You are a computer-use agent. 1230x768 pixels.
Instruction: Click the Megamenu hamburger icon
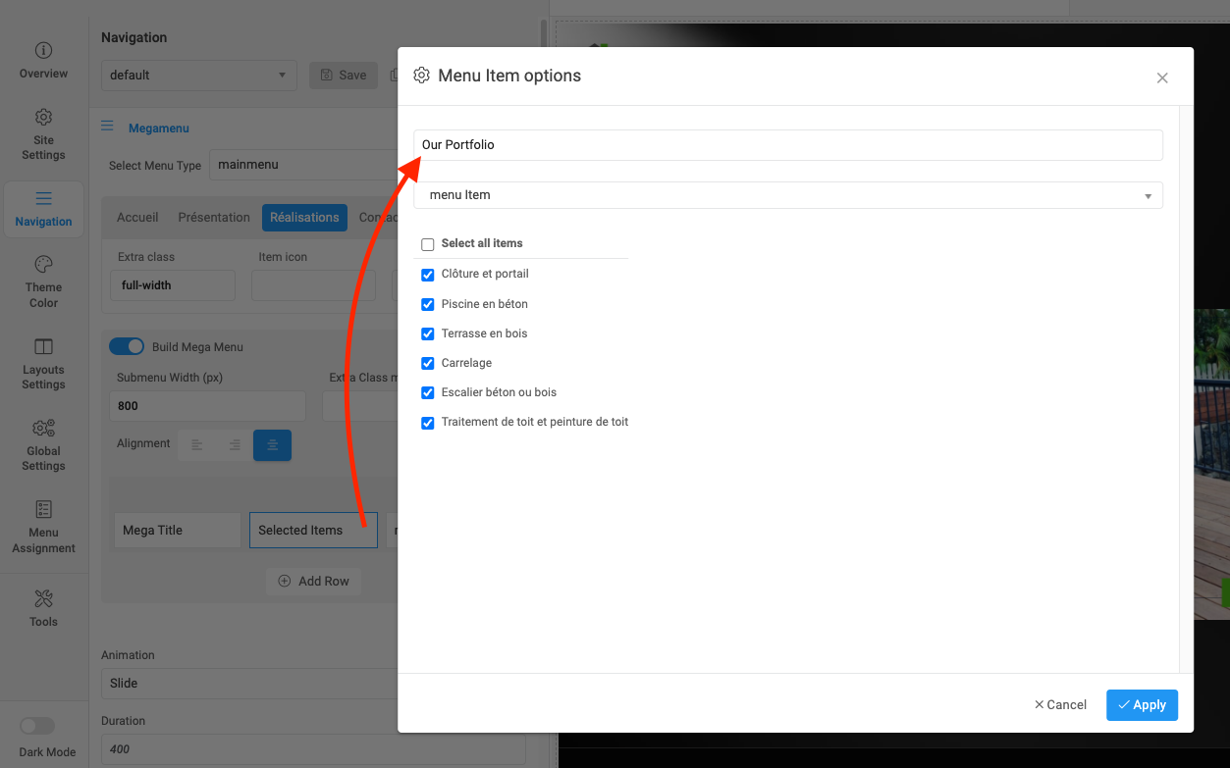107,127
